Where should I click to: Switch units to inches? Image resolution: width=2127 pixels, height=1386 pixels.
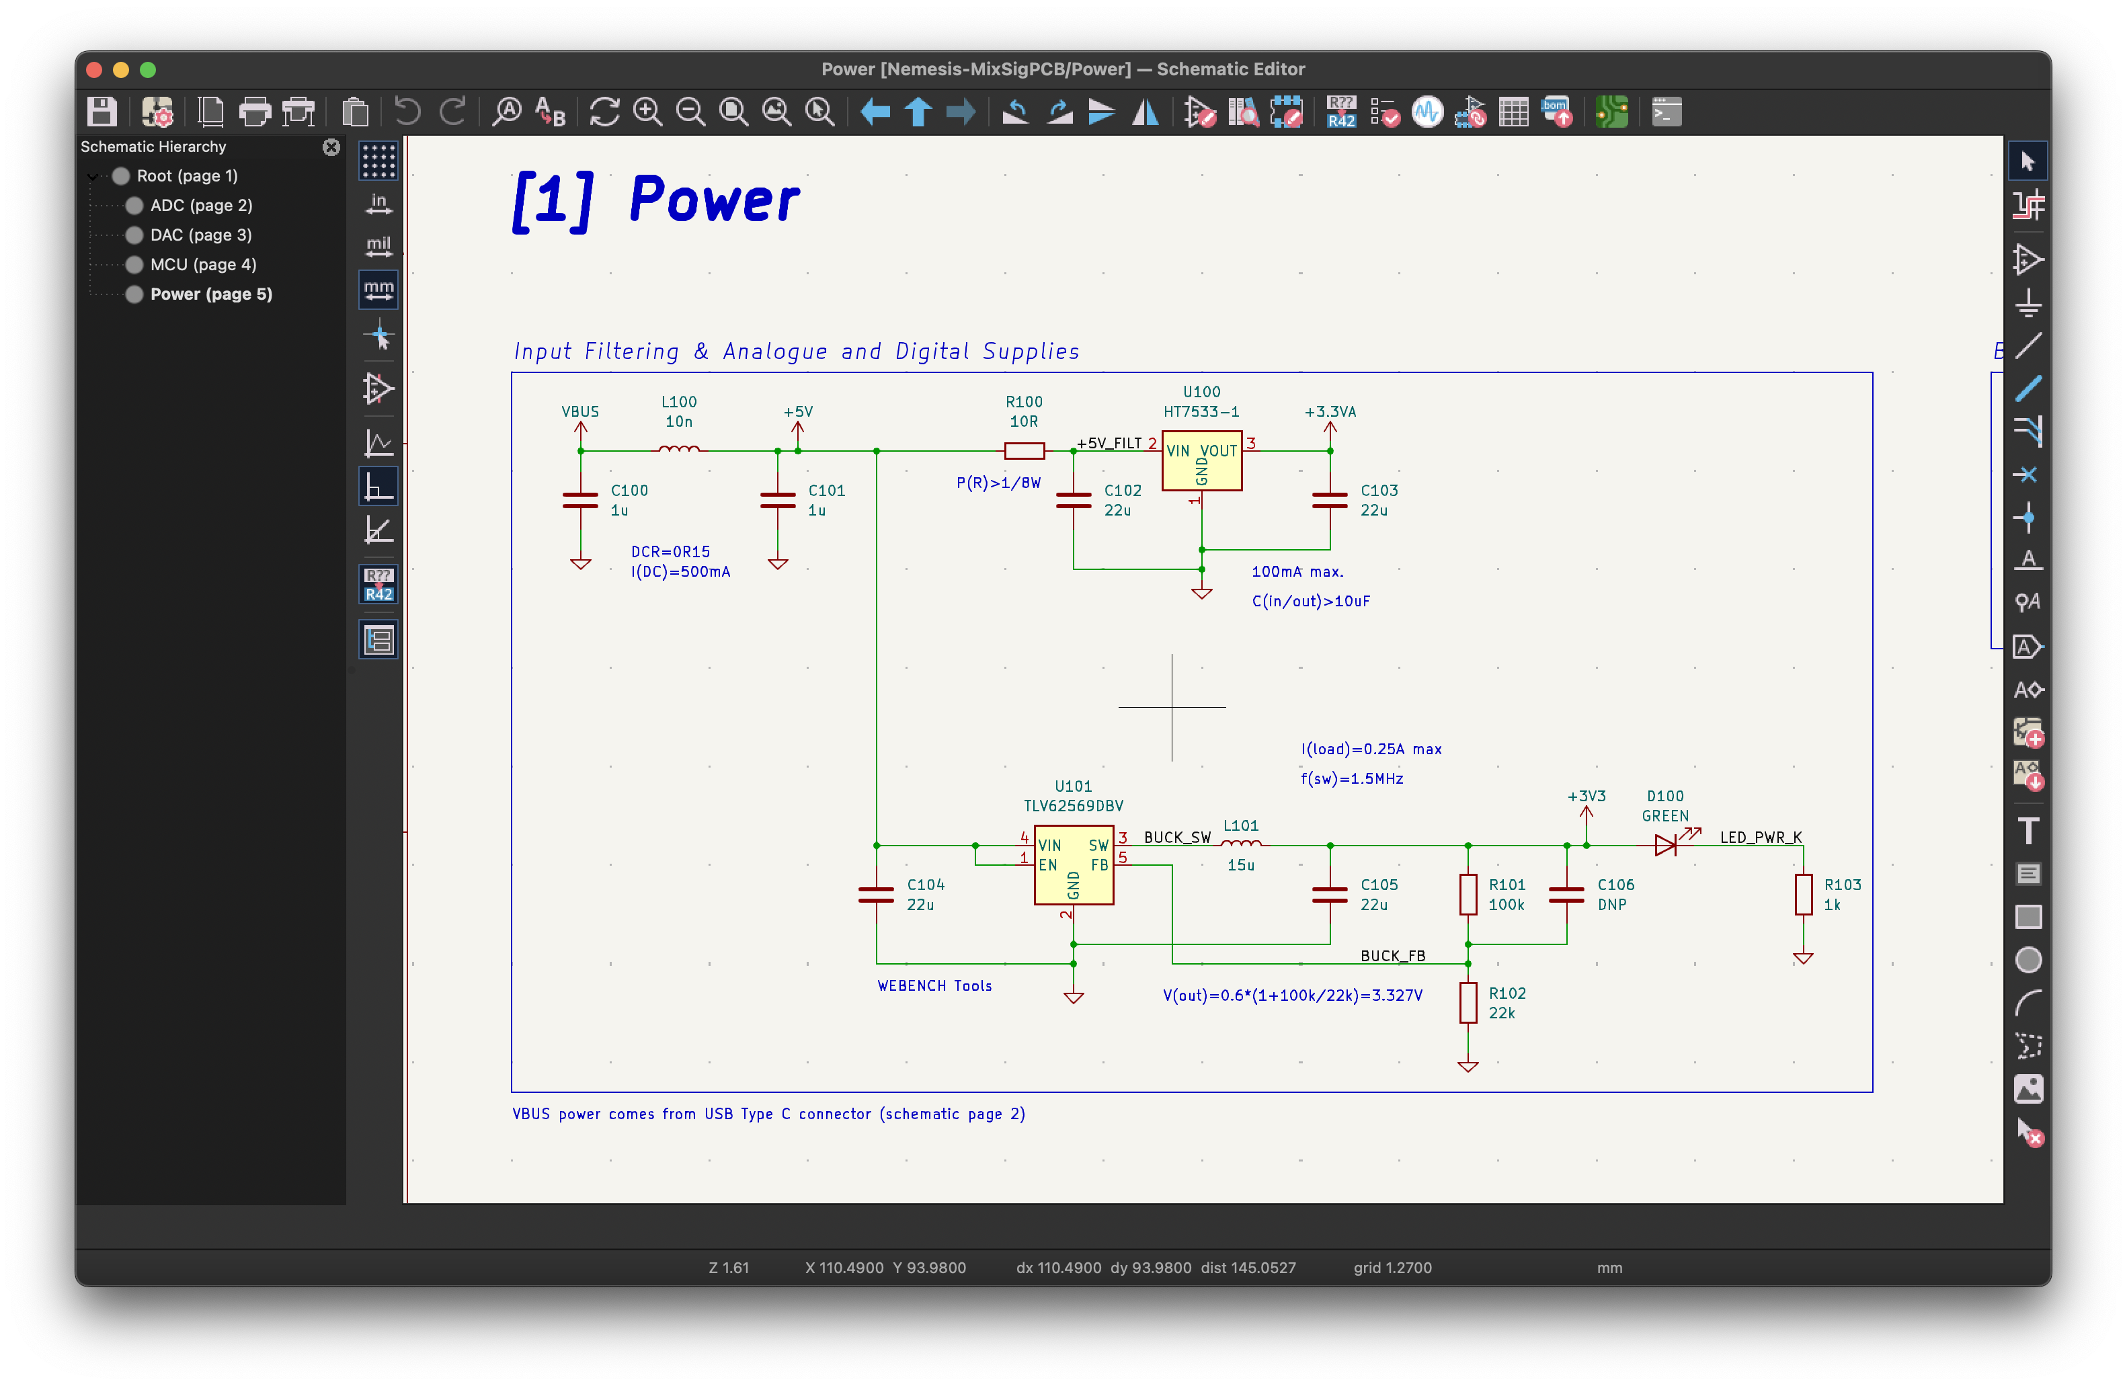point(378,204)
